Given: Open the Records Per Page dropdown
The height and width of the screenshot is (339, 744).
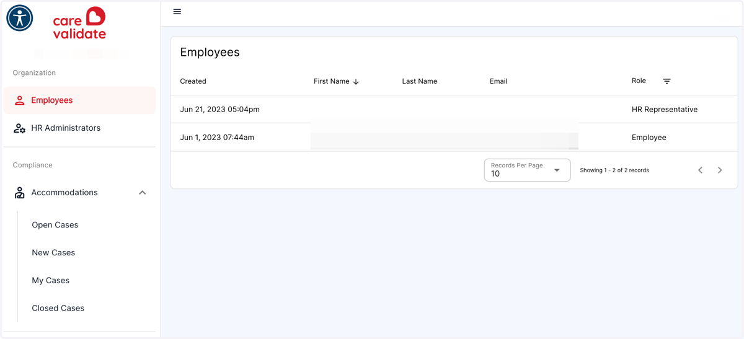Looking at the screenshot, I should click(x=527, y=170).
